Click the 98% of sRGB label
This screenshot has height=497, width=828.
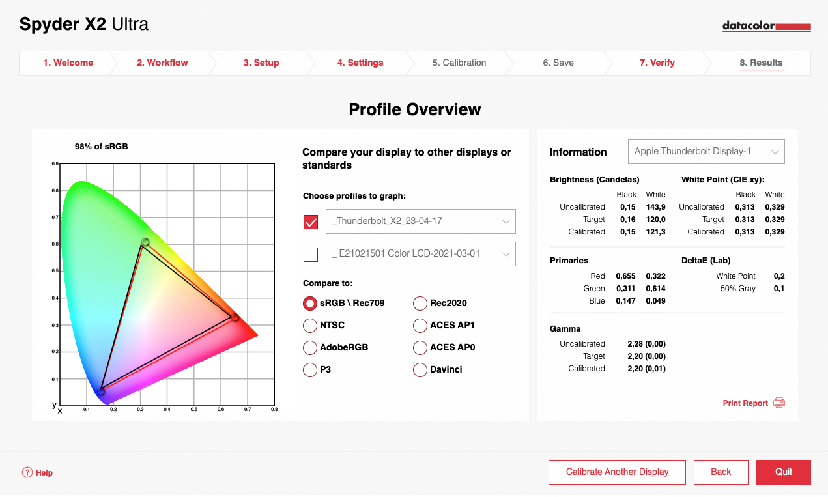102,147
